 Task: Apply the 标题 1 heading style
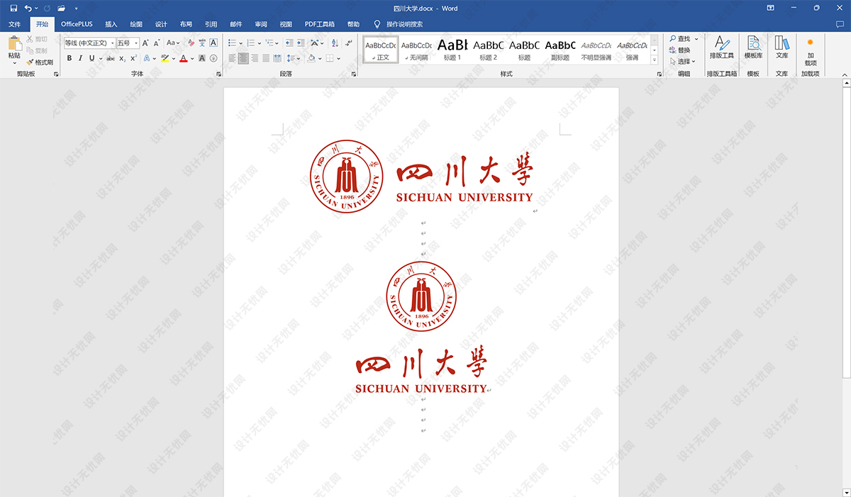click(452, 50)
